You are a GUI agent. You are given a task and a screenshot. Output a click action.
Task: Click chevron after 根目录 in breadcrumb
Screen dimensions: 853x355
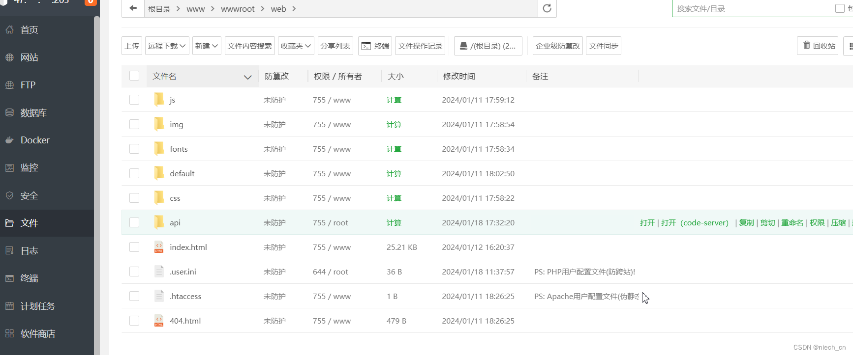[178, 9]
